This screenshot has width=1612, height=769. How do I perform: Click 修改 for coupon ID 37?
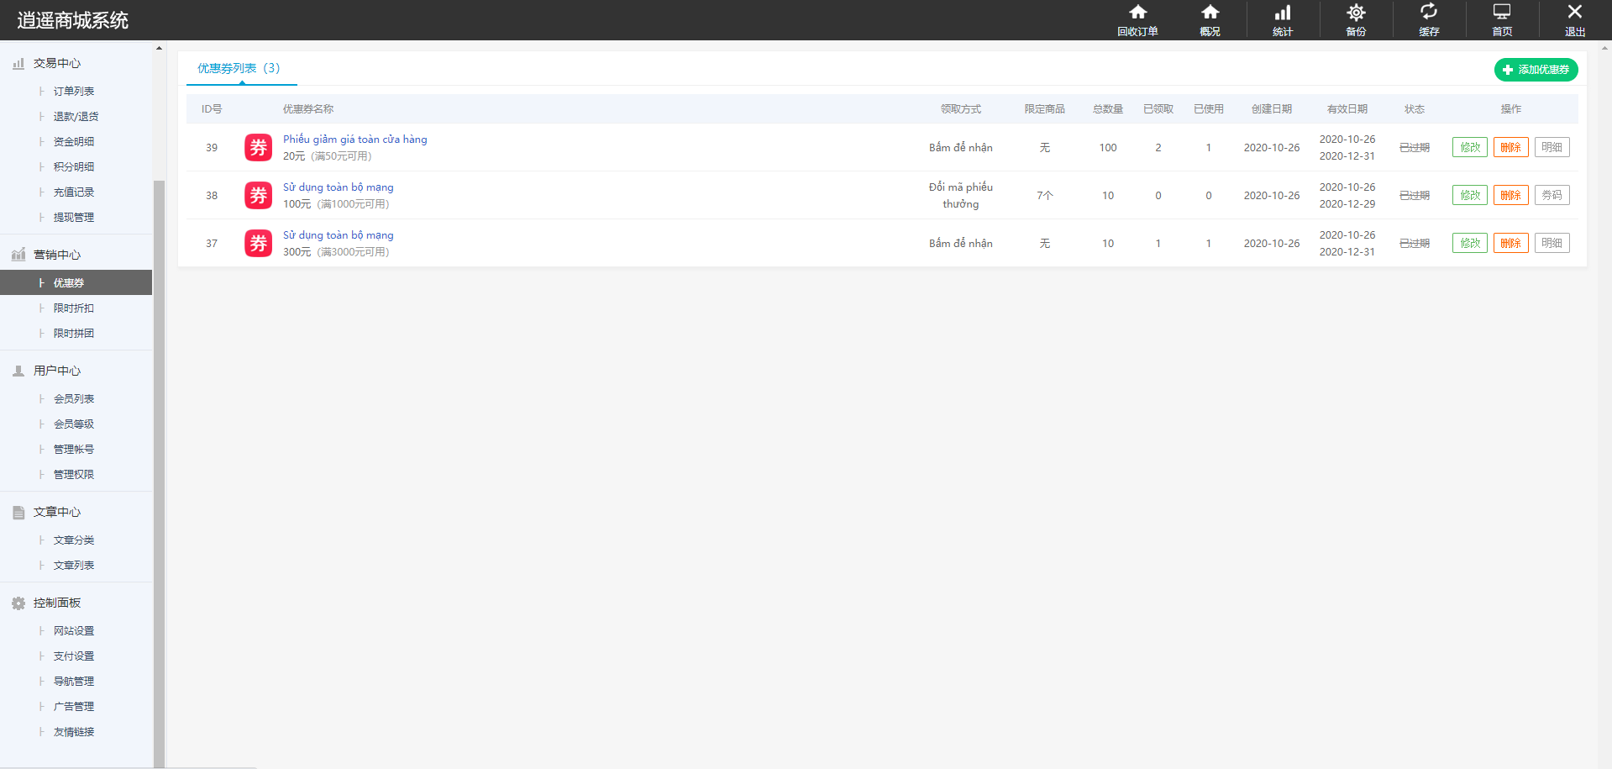1470,243
